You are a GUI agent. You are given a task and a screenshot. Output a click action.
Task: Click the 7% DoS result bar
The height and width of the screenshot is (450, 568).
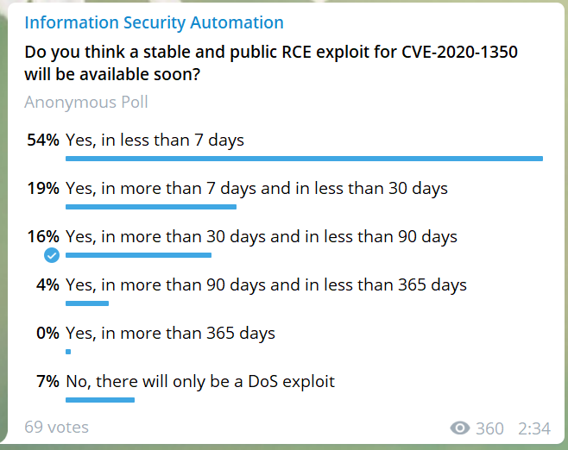pyautogui.click(x=100, y=400)
